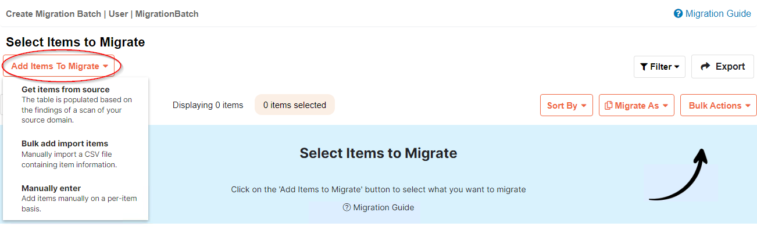
Task: Click the 0 items selected badge
Action: [x=295, y=105]
